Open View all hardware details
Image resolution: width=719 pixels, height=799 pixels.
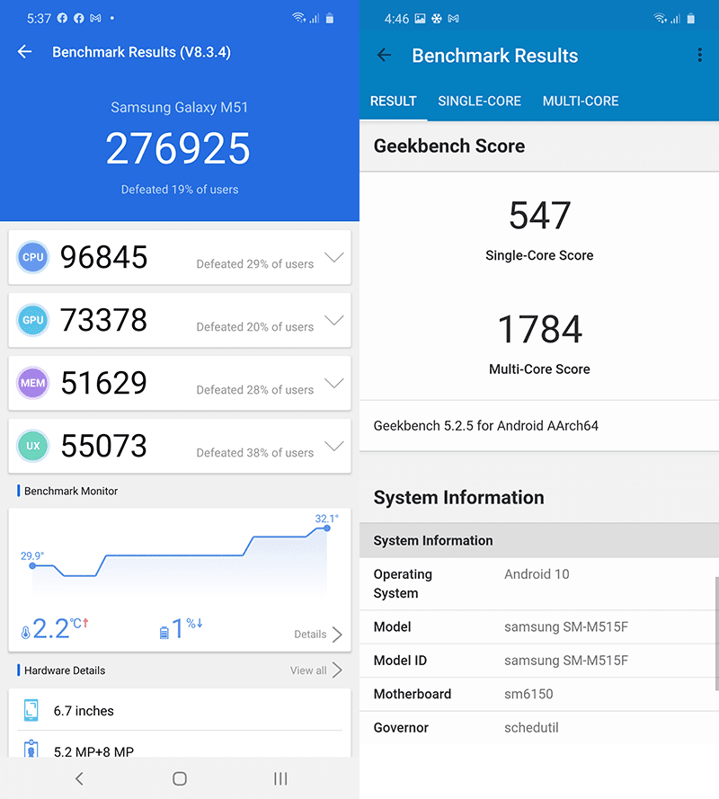tap(308, 670)
